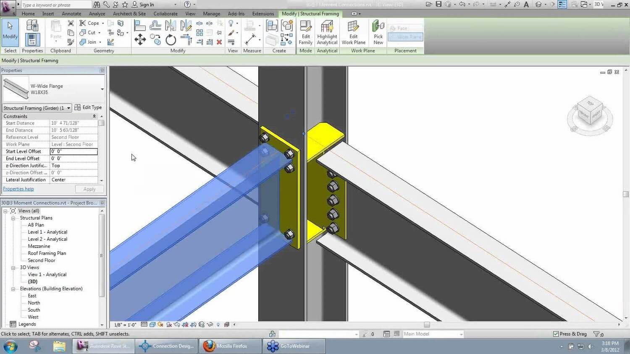
Task: Collapse the Structural Plans tree node
Action: pyautogui.click(x=13, y=218)
